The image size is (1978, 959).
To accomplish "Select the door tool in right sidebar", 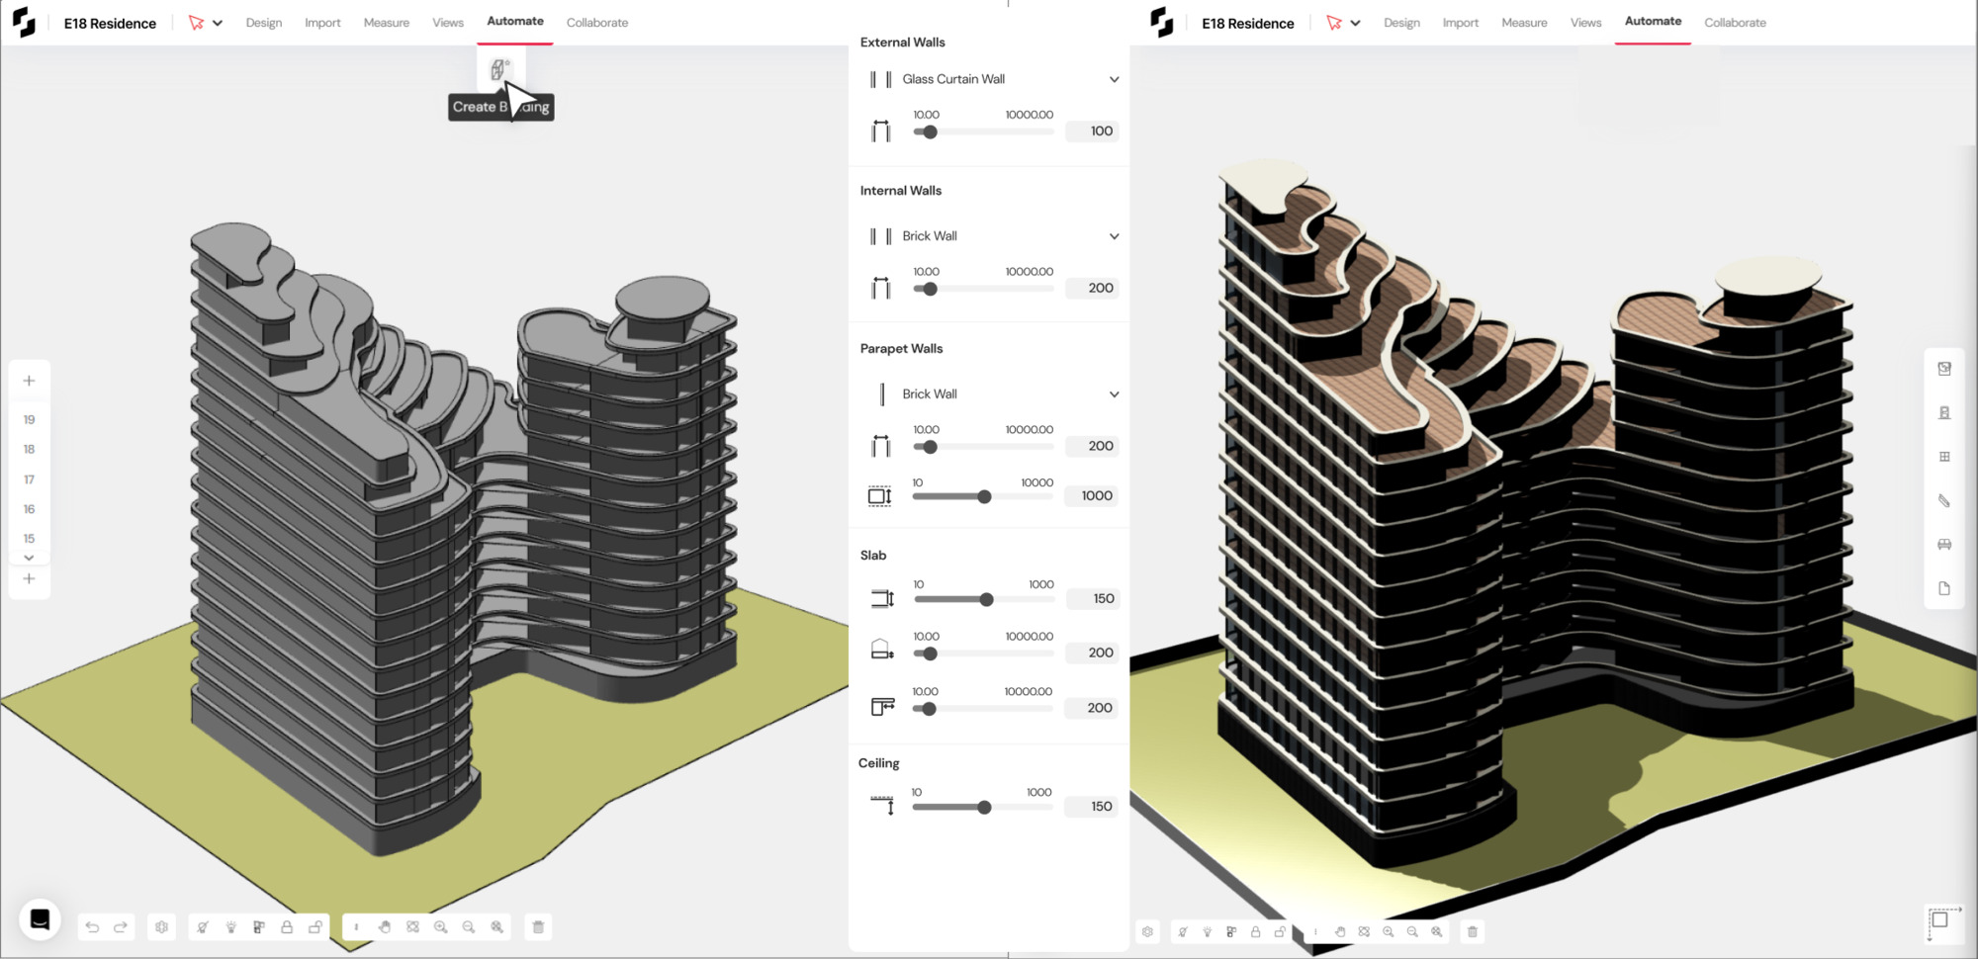I will click(1944, 412).
